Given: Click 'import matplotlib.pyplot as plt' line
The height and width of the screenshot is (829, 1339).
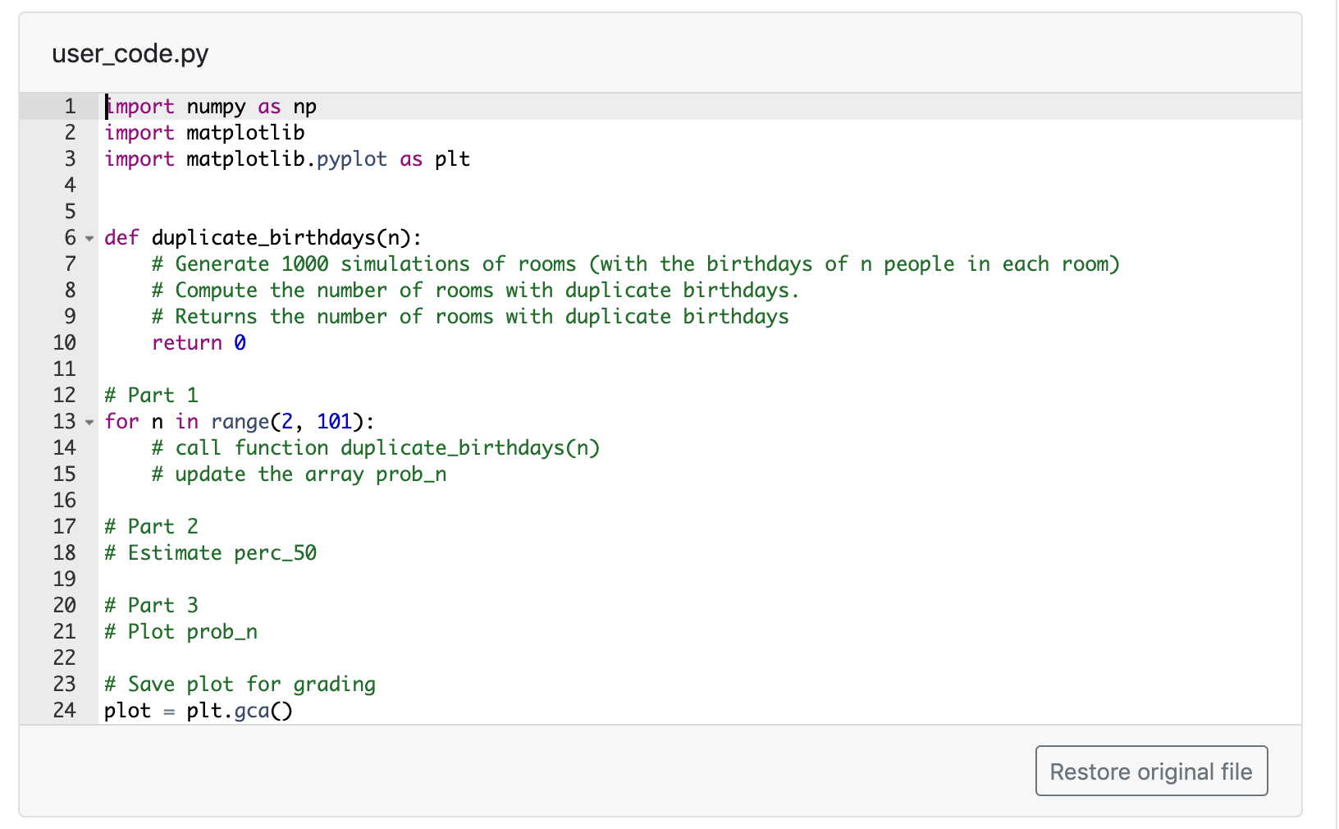Looking at the screenshot, I should (x=287, y=159).
